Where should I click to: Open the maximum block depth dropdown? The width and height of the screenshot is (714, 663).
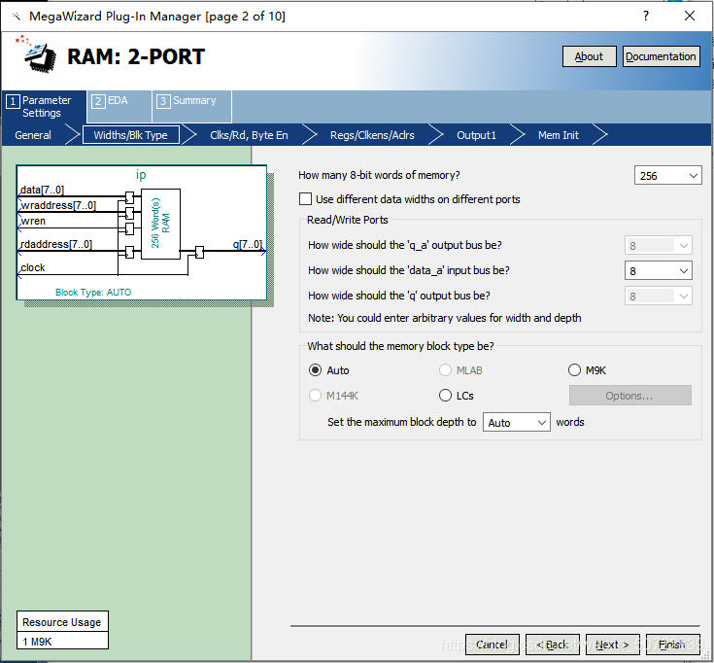pos(517,423)
